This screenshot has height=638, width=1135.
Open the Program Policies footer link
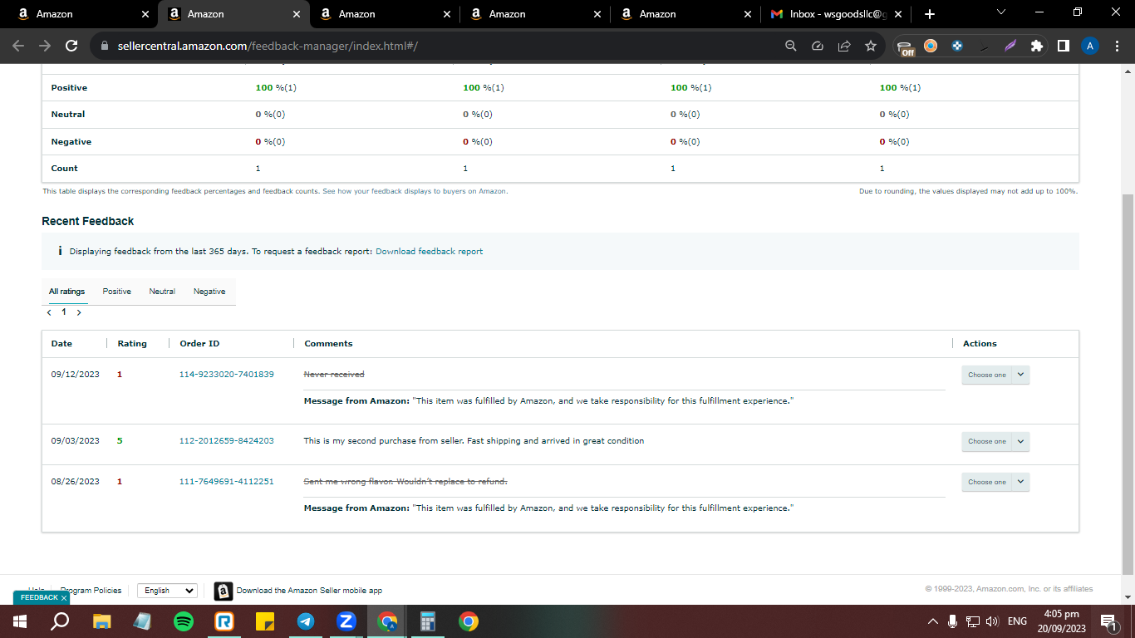91,591
